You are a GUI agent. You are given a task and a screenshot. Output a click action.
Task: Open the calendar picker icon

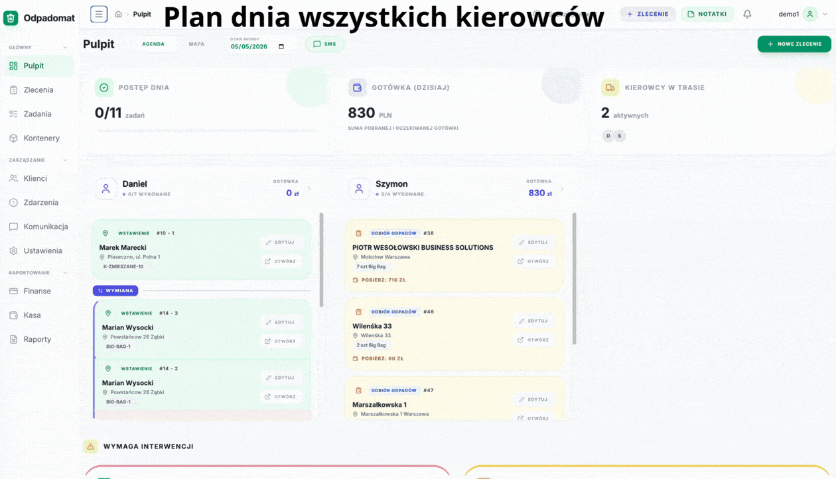281,46
